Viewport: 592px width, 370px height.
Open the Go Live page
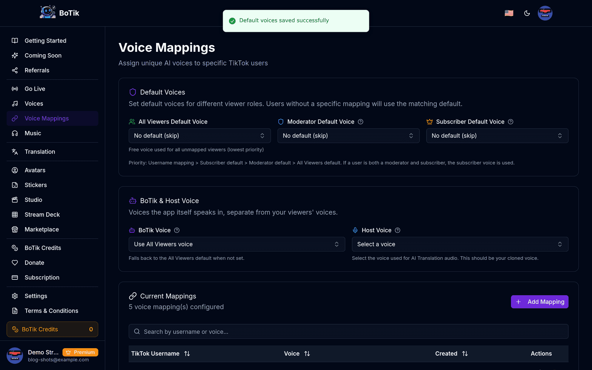[x=53, y=89]
